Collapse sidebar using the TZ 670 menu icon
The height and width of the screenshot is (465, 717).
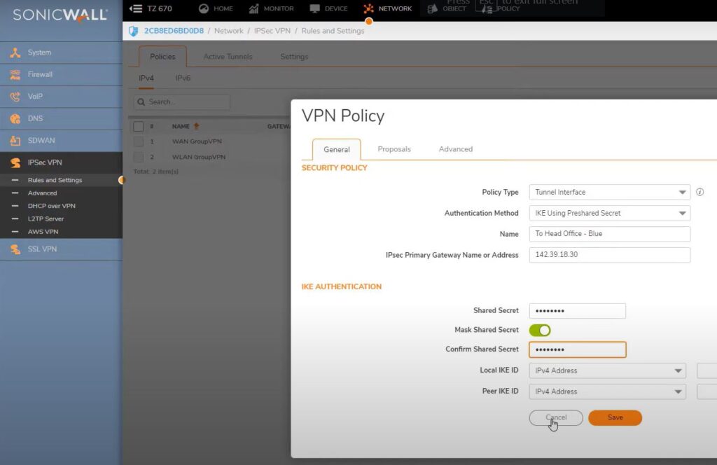pos(136,8)
